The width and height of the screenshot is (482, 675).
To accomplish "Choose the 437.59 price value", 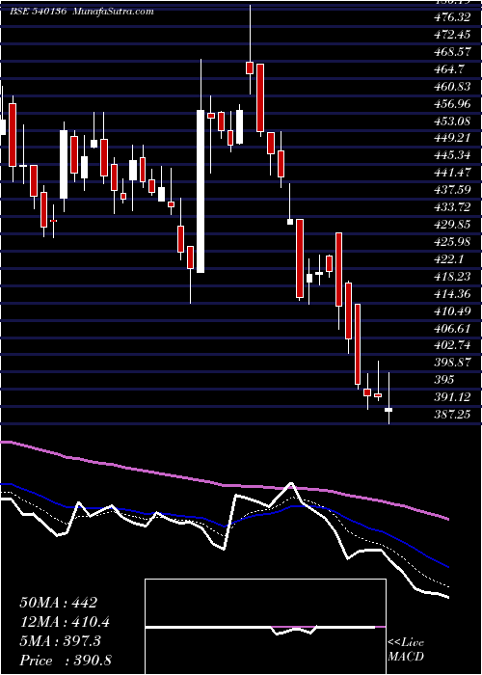I will coord(451,190).
